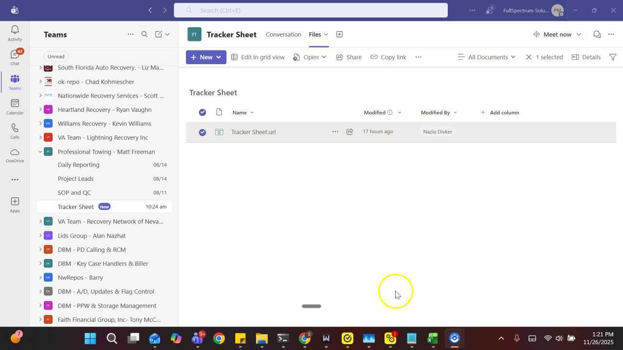Viewport: 623px width, 350px height.
Task: Copy link to the selected file
Action: 388,57
